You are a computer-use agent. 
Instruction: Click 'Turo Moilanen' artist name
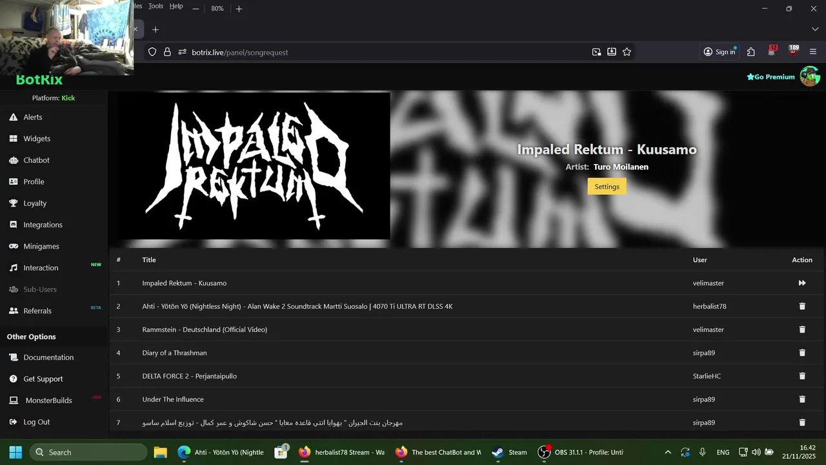[621, 167]
